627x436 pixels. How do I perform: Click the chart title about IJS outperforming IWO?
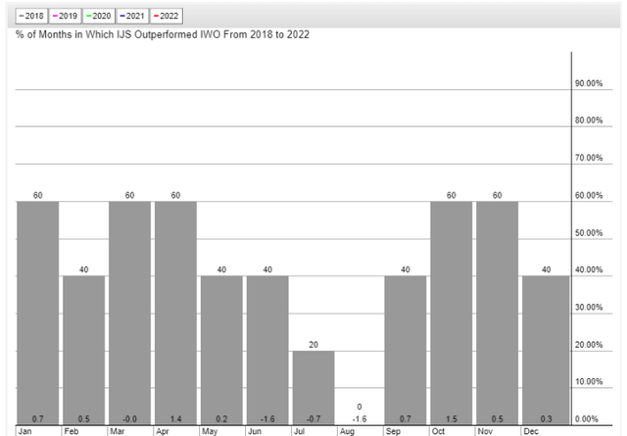tap(163, 35)
